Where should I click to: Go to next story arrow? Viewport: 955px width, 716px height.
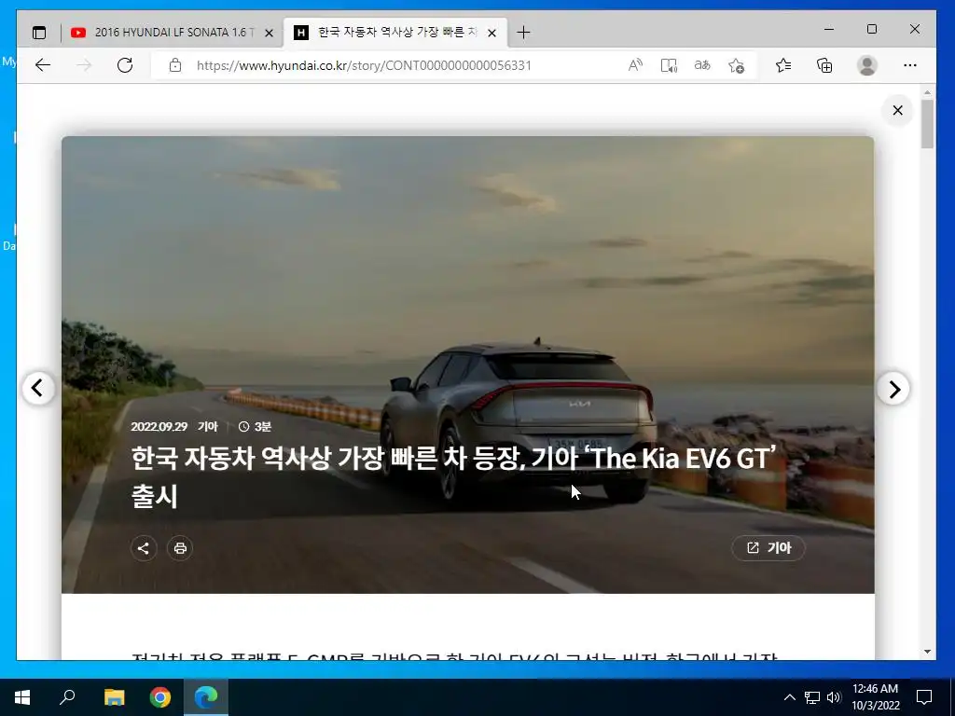pyautogui.click(x=893, y=389)
